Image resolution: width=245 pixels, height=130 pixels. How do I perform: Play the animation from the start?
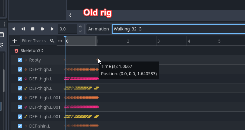(x=43, y=29)
